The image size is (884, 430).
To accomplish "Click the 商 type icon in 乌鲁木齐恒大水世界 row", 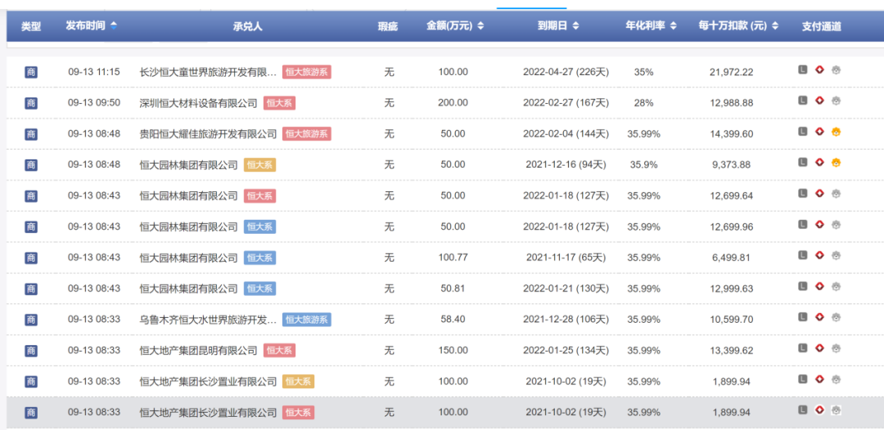I will click(x=31, y=320).
